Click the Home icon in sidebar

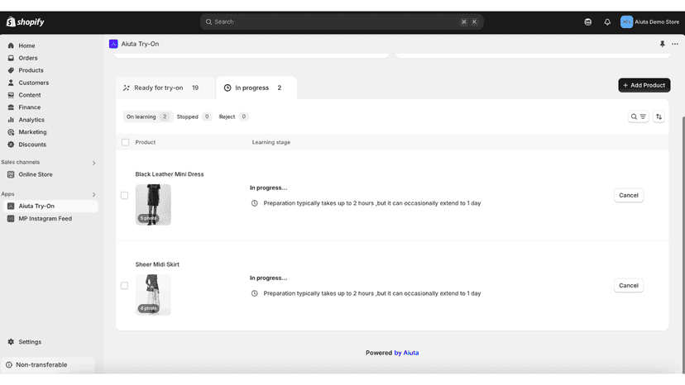pyautogui.click(x=11, y=45)
